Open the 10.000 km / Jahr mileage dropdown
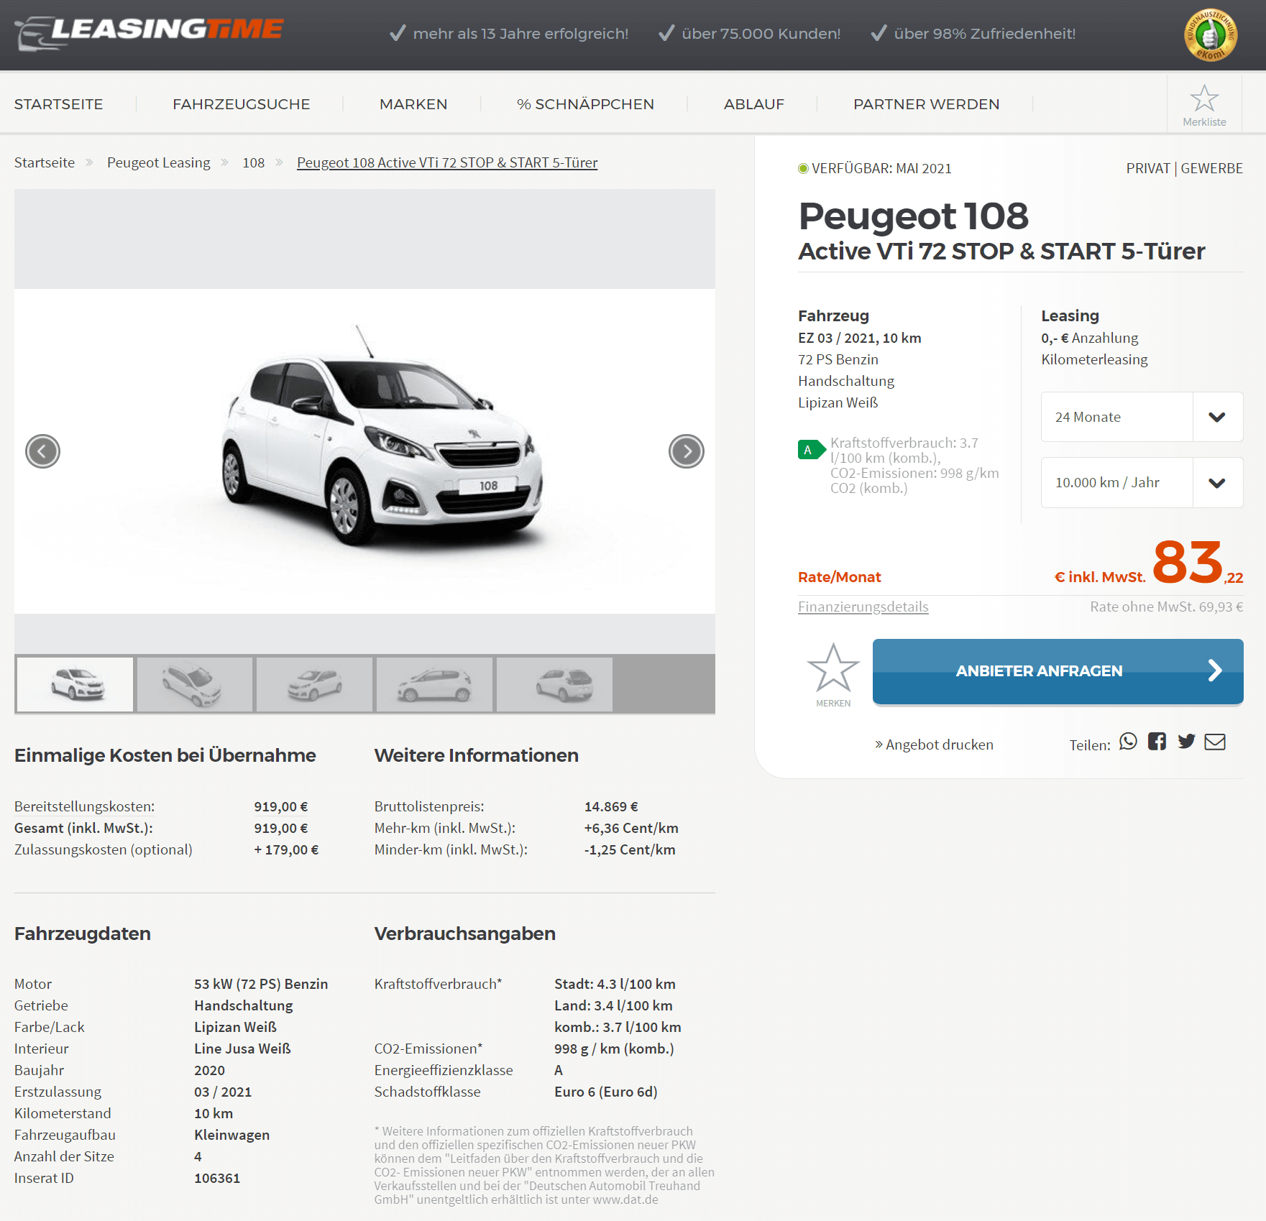The image size is (1266, 1221). pos(1142,483)
